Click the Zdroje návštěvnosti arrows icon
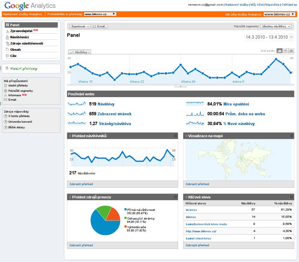This screenshot has height=262, width=299. pyautogui.click(x=8, y=43)
